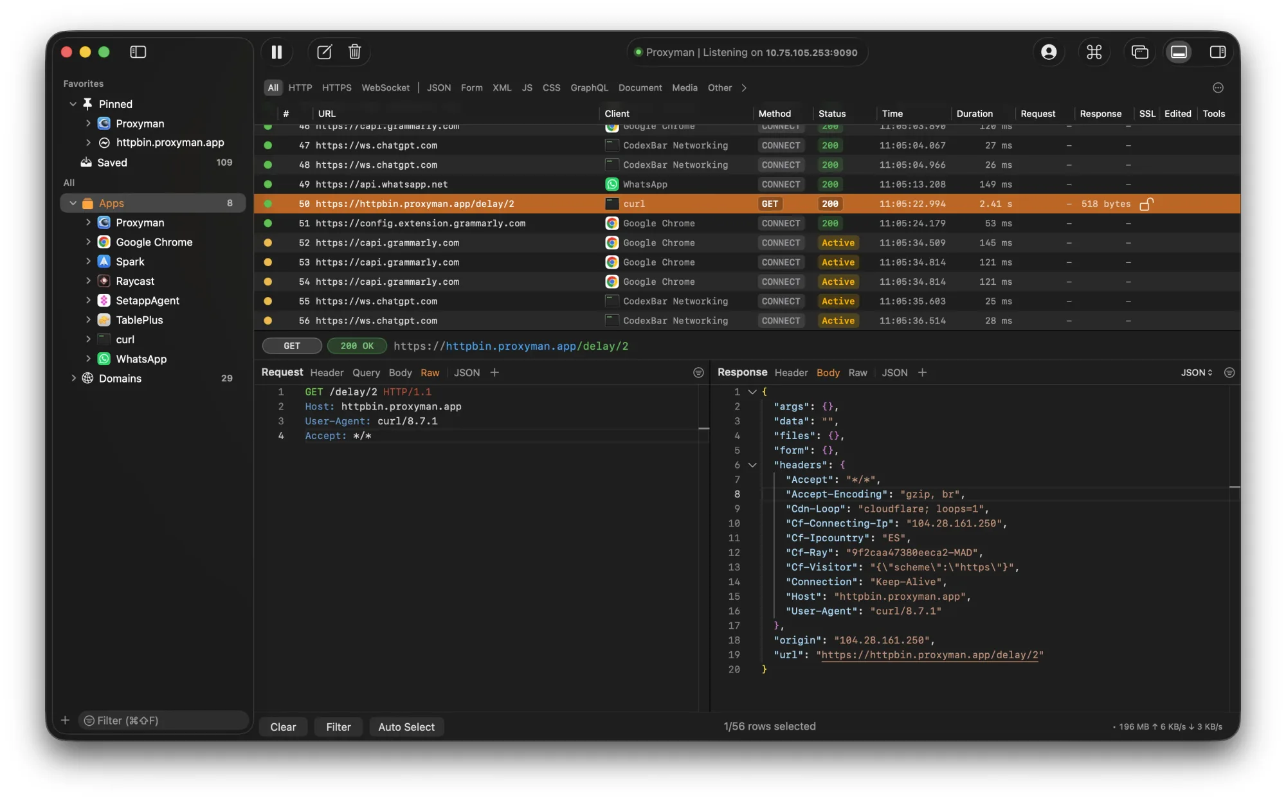Open Request panel options icon
This screenshot has height=801, width=1286.
point(698,373)
